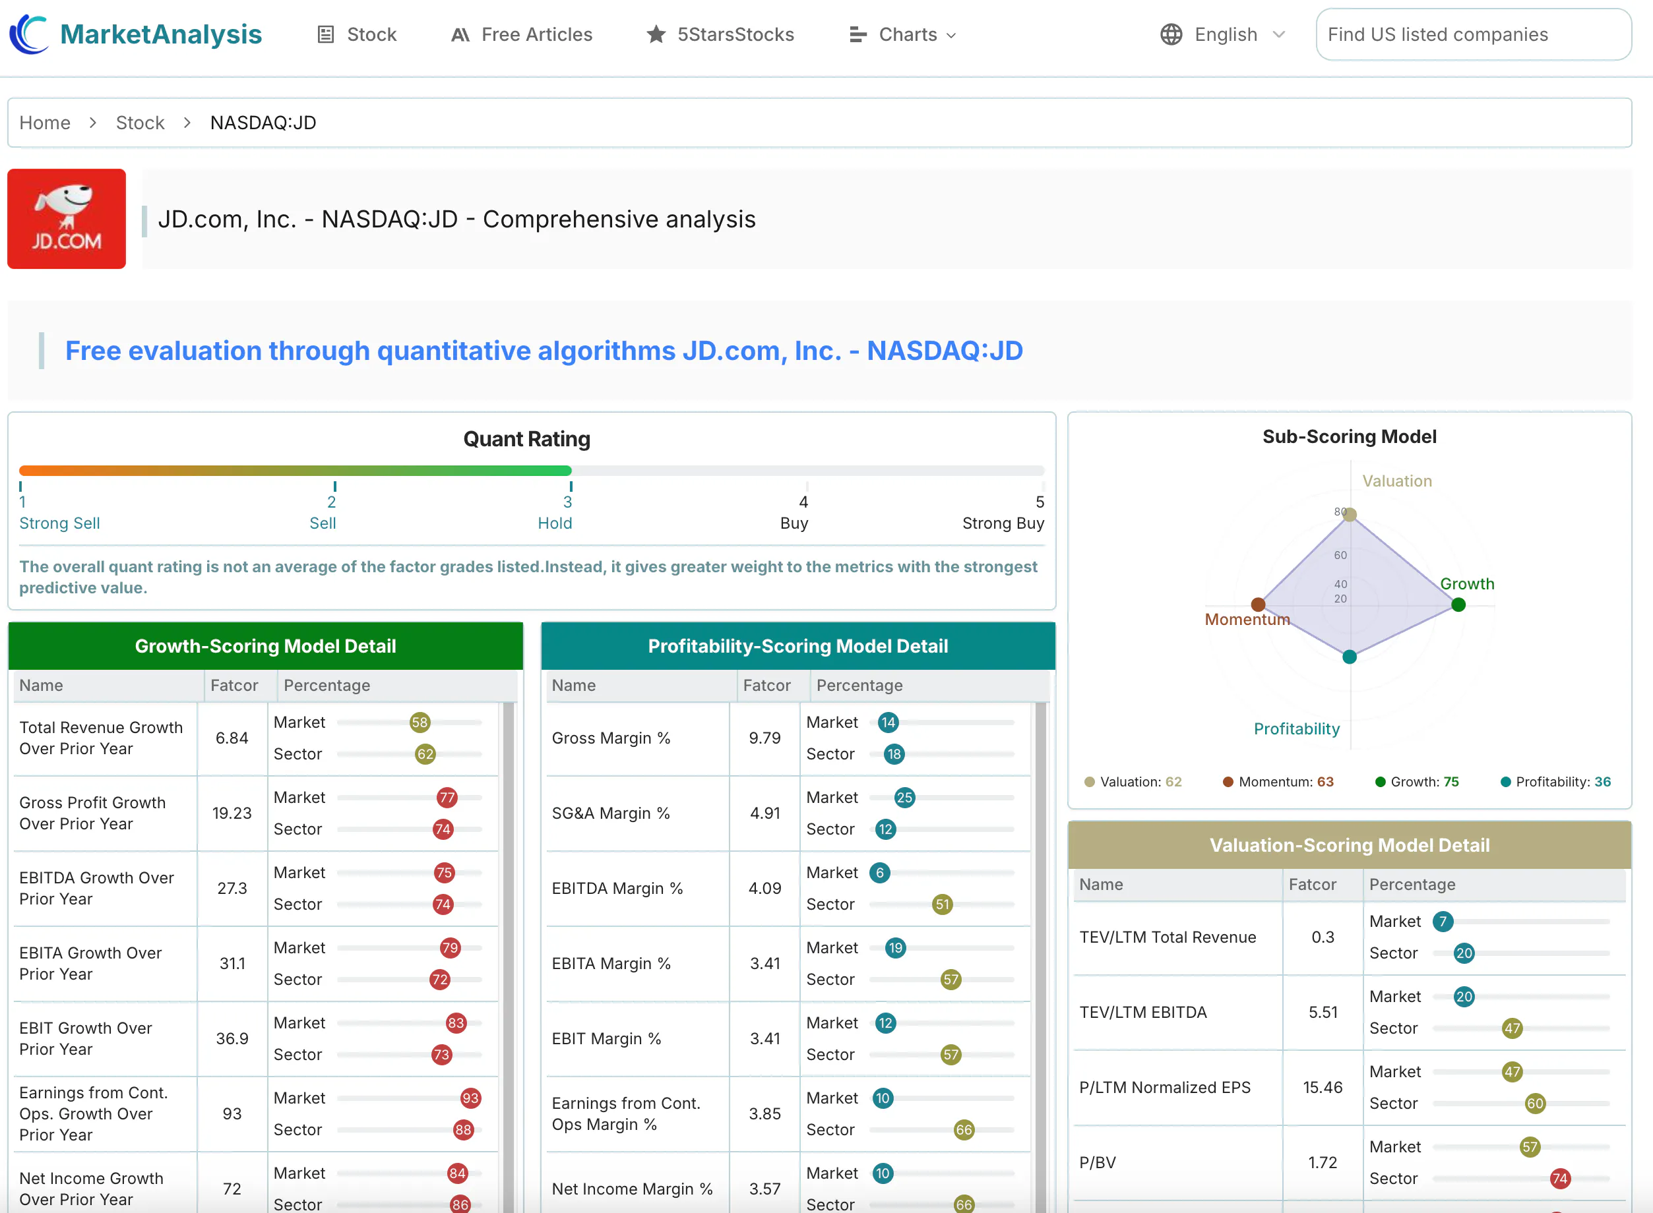Click Net Income Margin % factor 3.57
Viewport: 1653px width, 1213px height.
pyautogui.click(x=764, y=1189)
